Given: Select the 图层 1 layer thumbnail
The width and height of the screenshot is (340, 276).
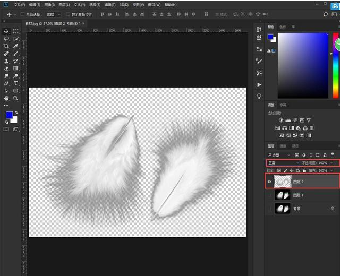Looking at the screenshot, I should (x=282, y=195).
